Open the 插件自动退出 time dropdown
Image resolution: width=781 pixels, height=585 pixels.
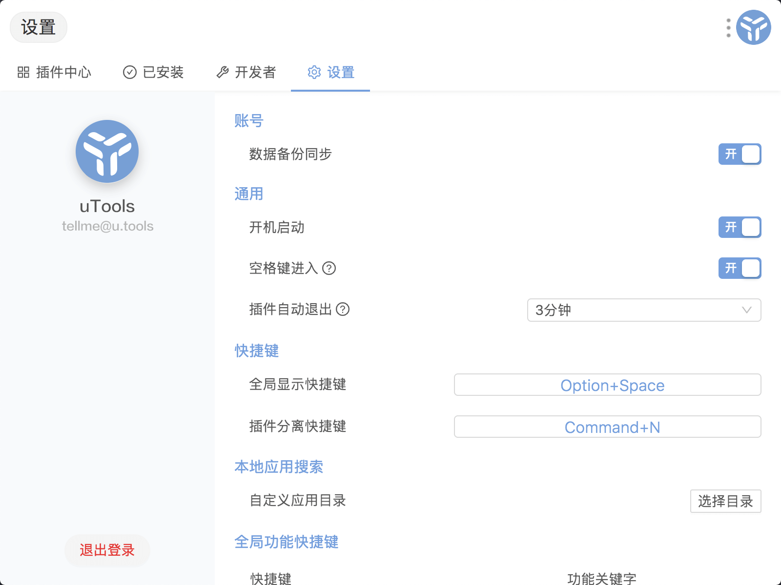click(643, 310)
